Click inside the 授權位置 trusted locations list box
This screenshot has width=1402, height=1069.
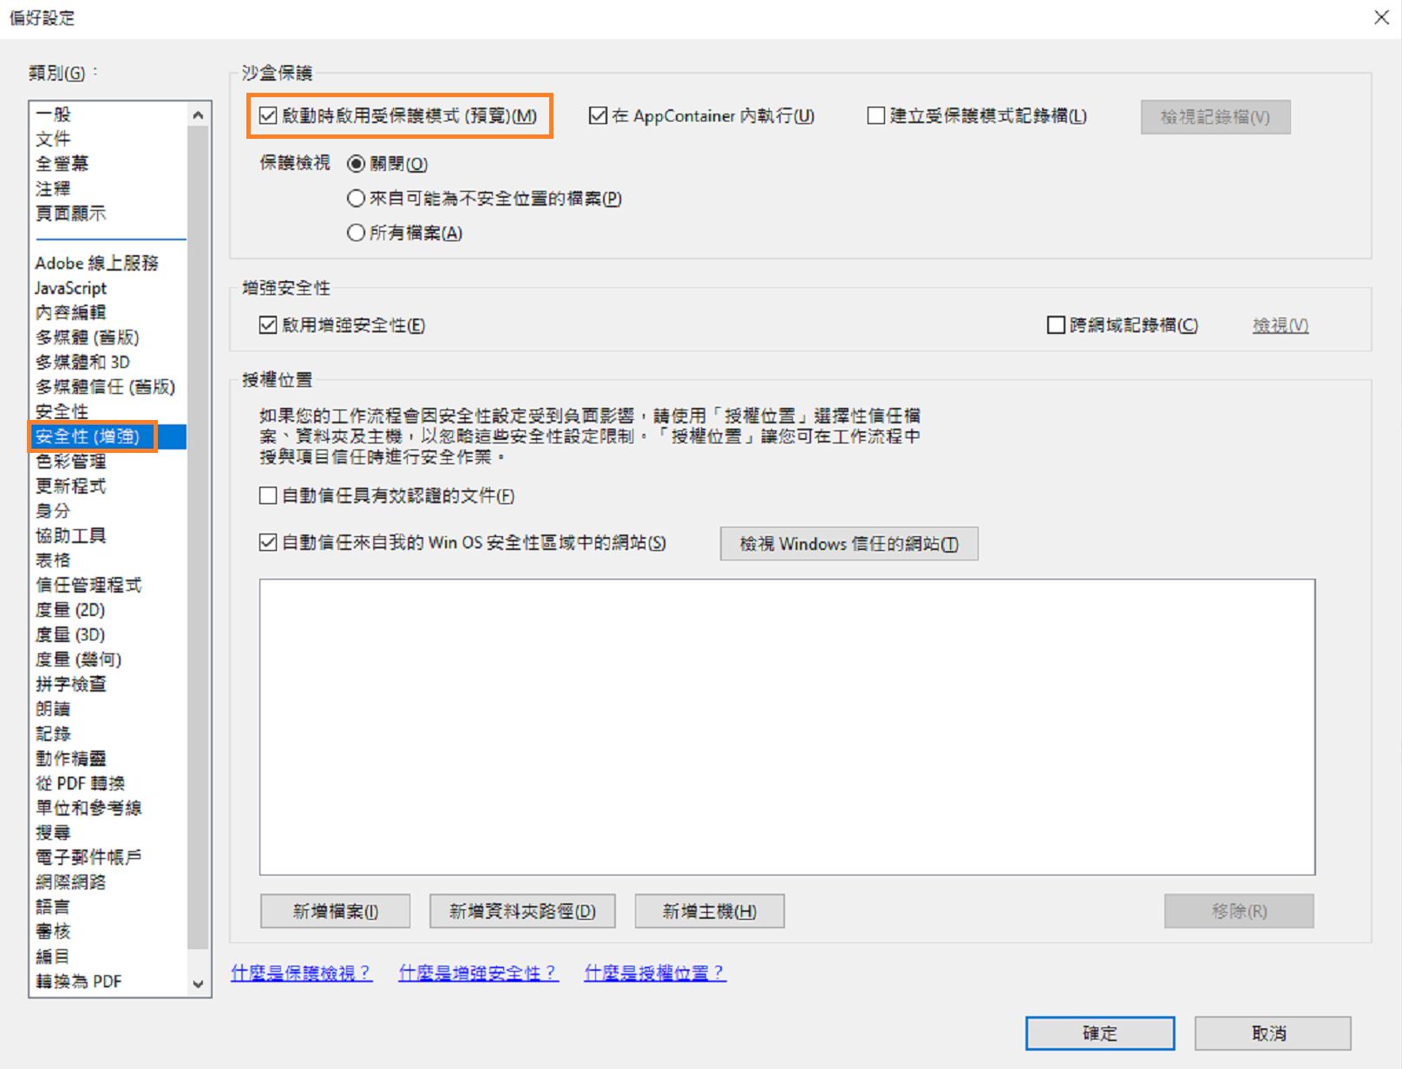click(x=787, y=727)
